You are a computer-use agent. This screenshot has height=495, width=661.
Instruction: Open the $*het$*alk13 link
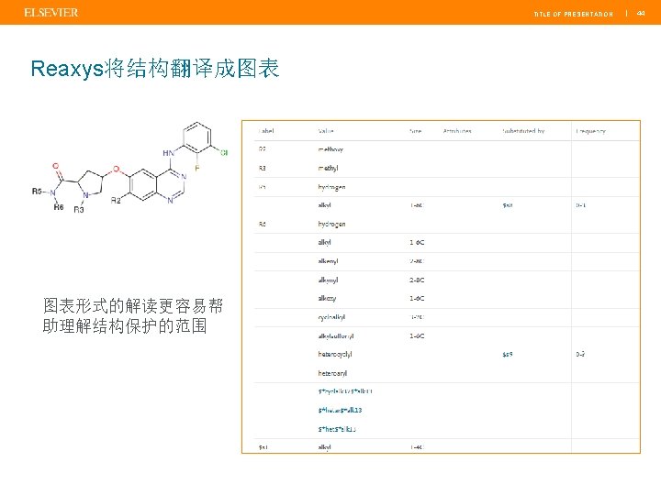tap(337, 429)
